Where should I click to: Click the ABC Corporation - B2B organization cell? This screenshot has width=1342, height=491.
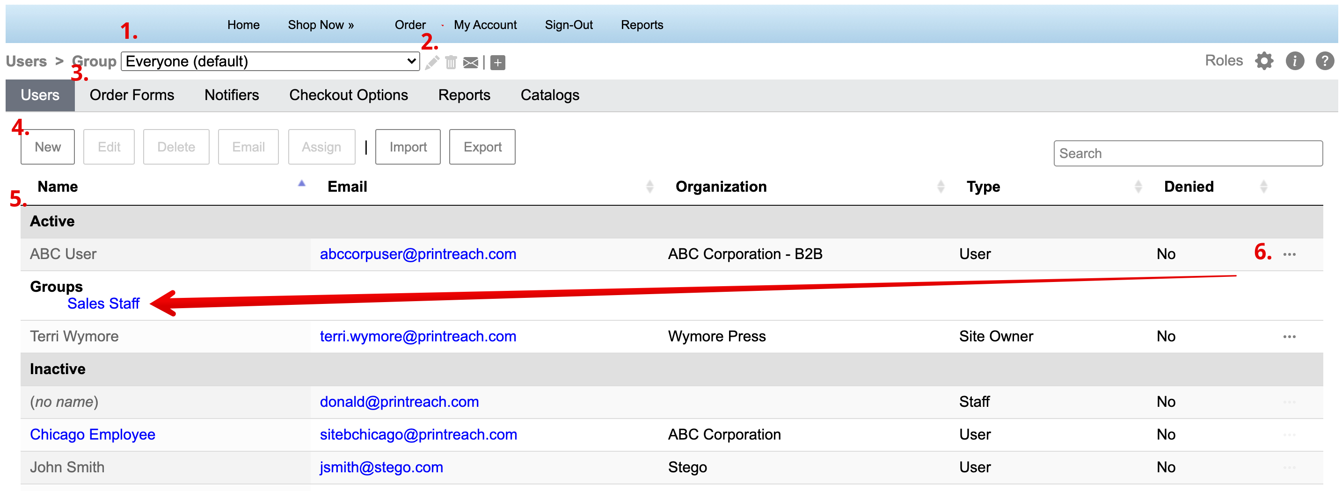click(x=745, y=254)
